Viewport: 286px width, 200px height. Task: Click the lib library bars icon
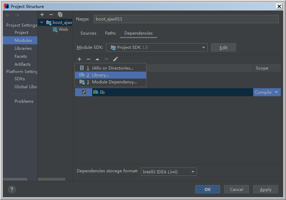(96, 92)
